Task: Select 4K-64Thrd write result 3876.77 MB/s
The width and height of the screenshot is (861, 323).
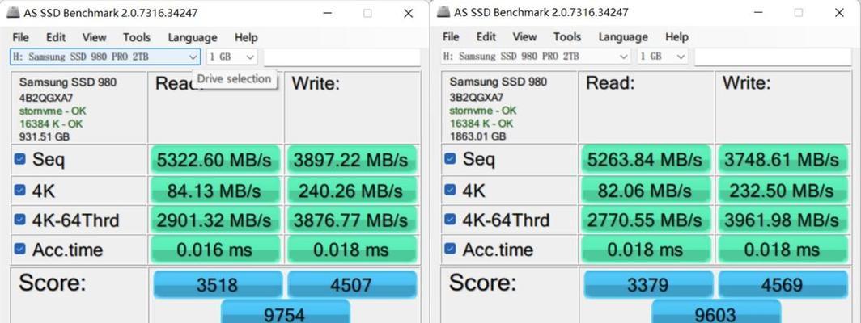Action: click(x=351, y=220)
